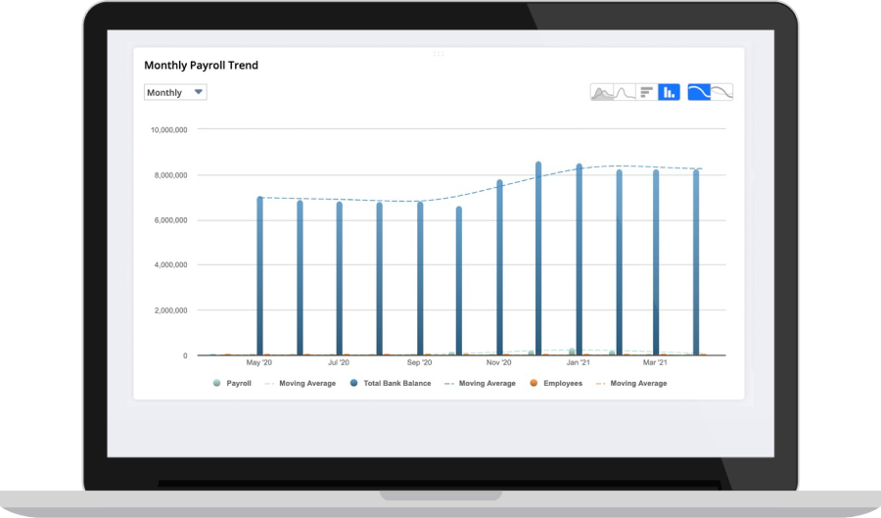This screenshot has width=881, height=518.
Task: Click the Nov '20 bank balance bar
Action: [499, 267]
